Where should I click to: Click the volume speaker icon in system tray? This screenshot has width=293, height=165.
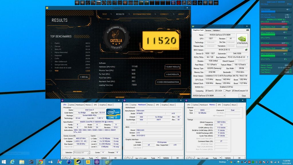point(279,162)
